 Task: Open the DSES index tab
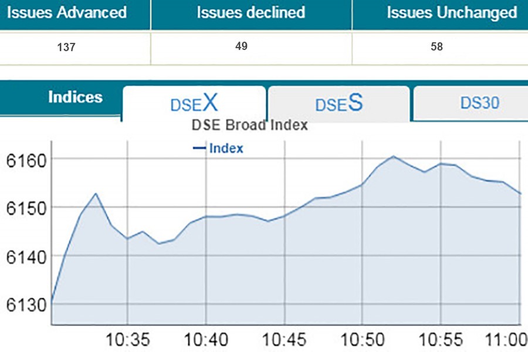[x=339, y=104]
